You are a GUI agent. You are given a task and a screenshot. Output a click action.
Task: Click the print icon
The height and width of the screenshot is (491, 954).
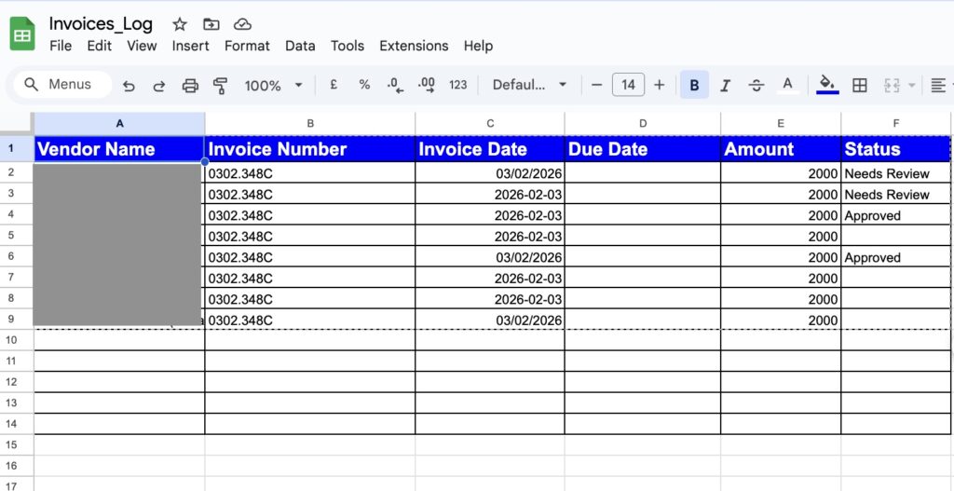pyautogui.click(x=190, y=86)
